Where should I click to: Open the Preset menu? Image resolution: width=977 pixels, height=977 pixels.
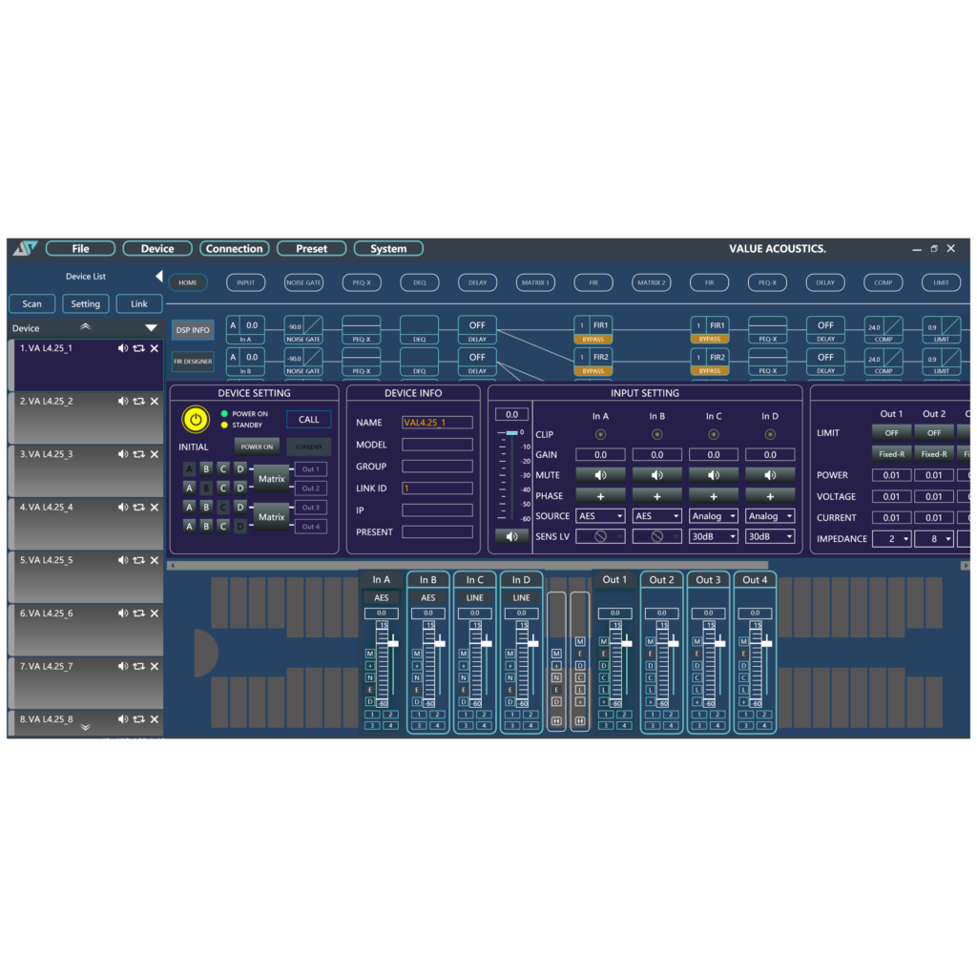coord(311,249)
